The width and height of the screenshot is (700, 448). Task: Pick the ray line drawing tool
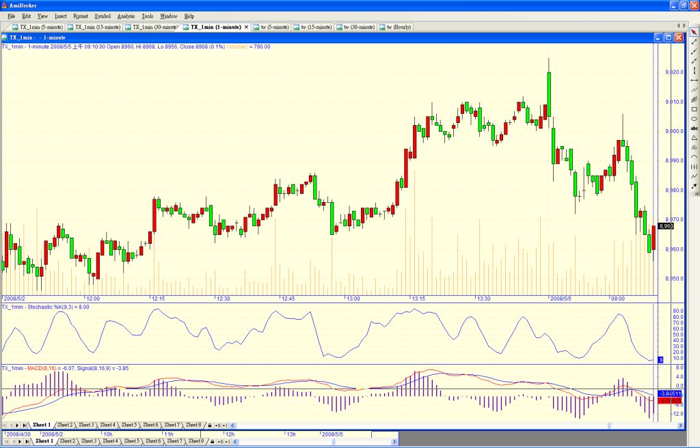pos(695,51)
